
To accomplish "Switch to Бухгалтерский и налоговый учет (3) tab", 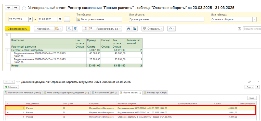I will [x=23, y=92].
